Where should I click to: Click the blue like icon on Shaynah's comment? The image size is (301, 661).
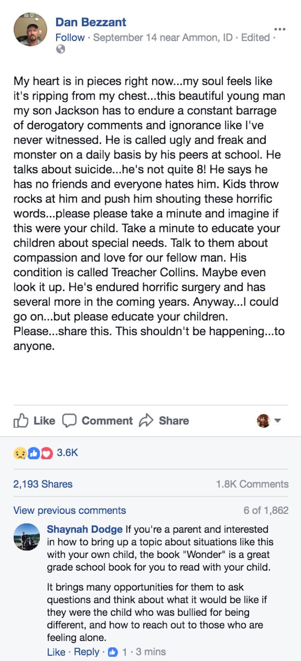[113, 652]
